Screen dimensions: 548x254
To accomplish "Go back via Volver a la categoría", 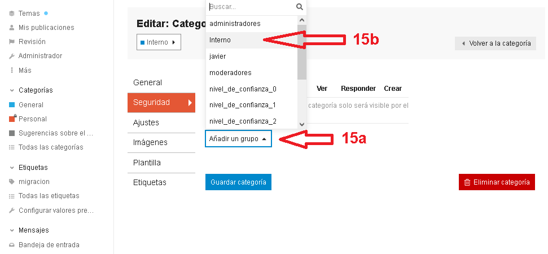I will (x=496, y=43).
